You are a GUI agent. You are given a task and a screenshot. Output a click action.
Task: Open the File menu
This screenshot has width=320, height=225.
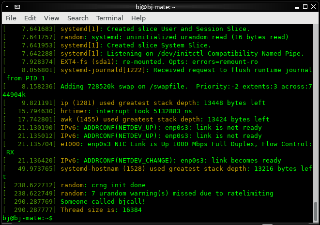click(11, 18)
